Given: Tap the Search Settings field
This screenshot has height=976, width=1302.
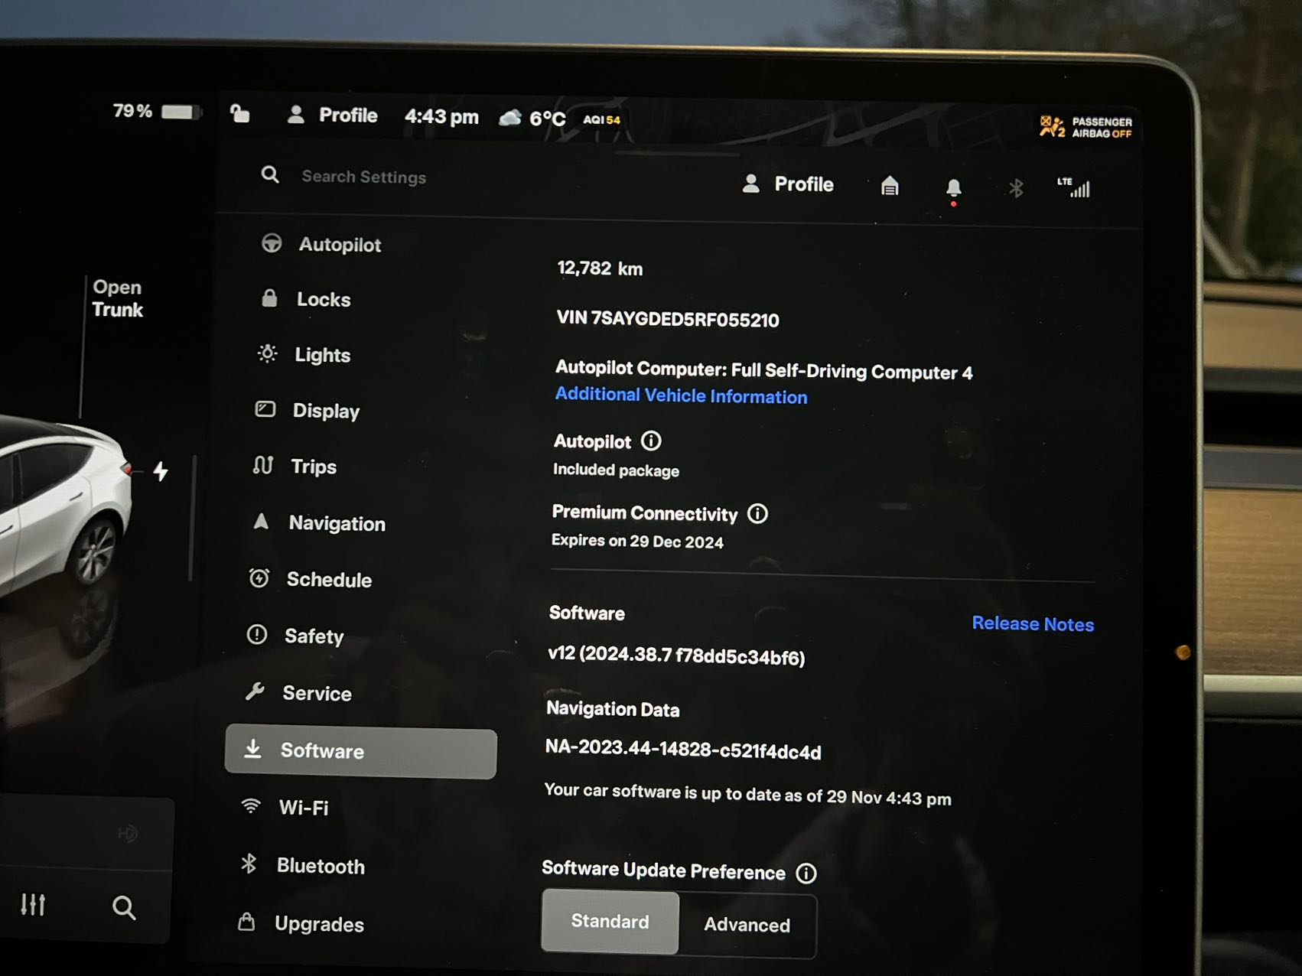Looking at the screenshot, I should click(x=363, y=177).
